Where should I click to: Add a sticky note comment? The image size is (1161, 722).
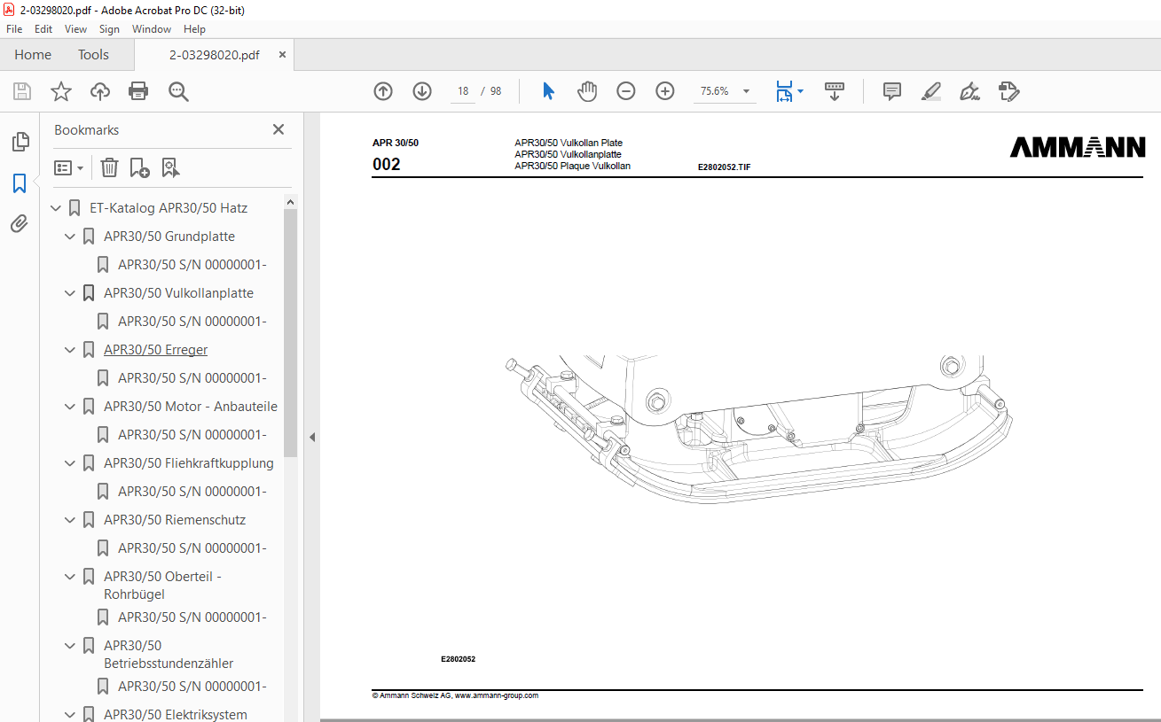point(892,91)
